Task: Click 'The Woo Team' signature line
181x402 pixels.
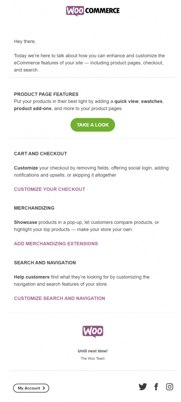Action: [93, 358]
